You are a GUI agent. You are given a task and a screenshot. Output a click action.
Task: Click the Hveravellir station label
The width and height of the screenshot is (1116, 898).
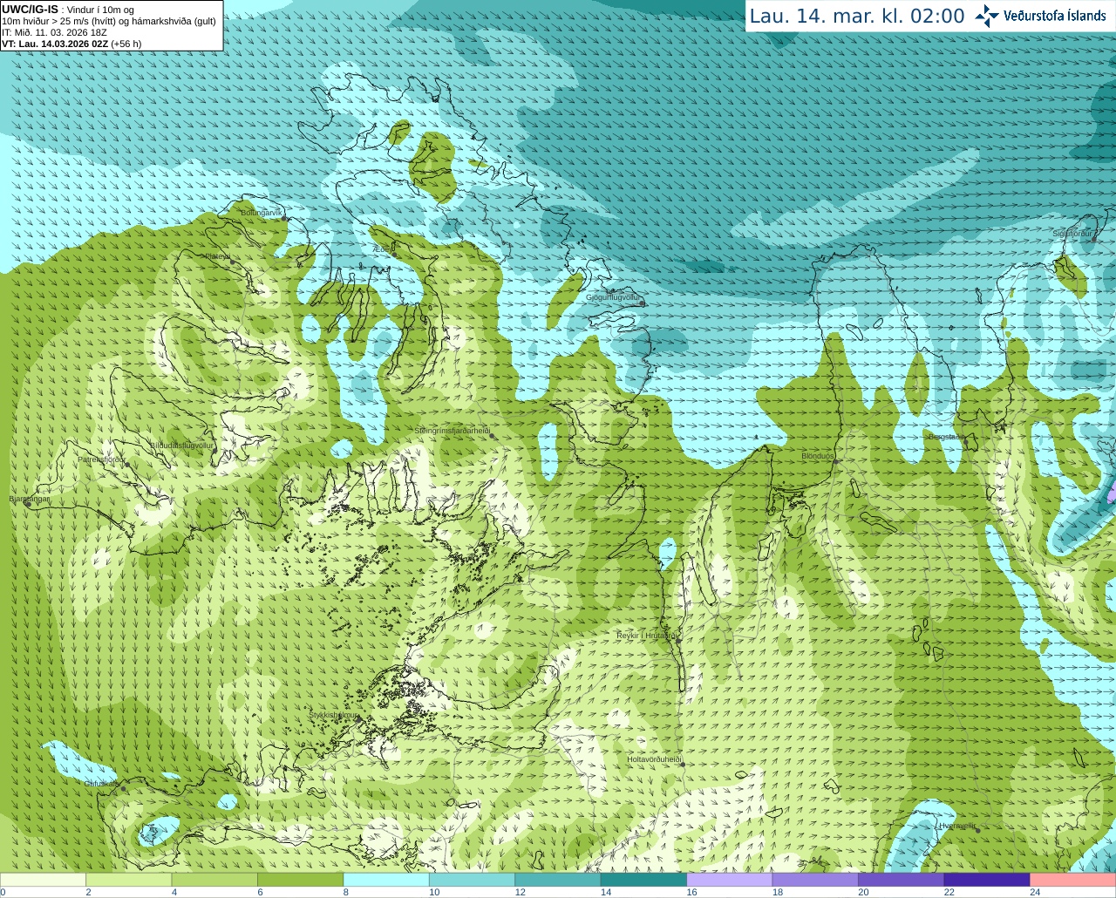click(957, 826)
